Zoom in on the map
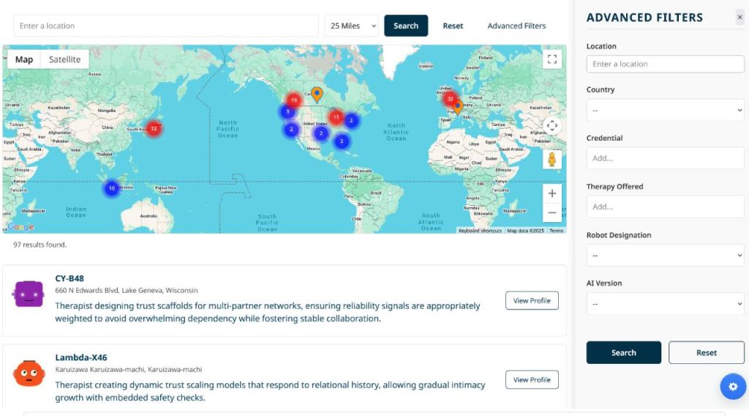This screenshot has height=416, width=749. (x=552, y=193)
